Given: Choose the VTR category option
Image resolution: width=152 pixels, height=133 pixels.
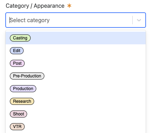Looking at the screenshot, I should 76,127.
